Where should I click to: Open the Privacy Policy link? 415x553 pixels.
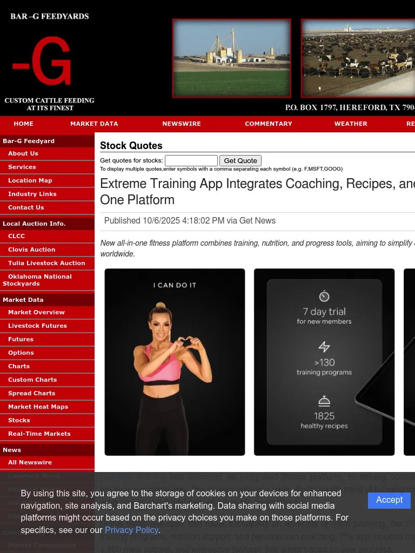(x=131, y=530)
